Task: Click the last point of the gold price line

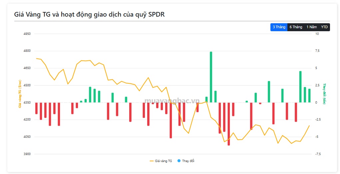Action: (309, 126)
